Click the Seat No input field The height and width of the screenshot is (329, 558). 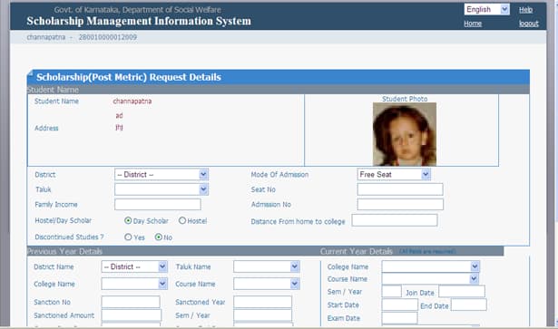(x=400, y=189)
